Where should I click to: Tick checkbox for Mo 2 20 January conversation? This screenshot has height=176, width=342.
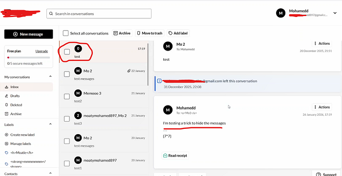click(x=67, y=141)
